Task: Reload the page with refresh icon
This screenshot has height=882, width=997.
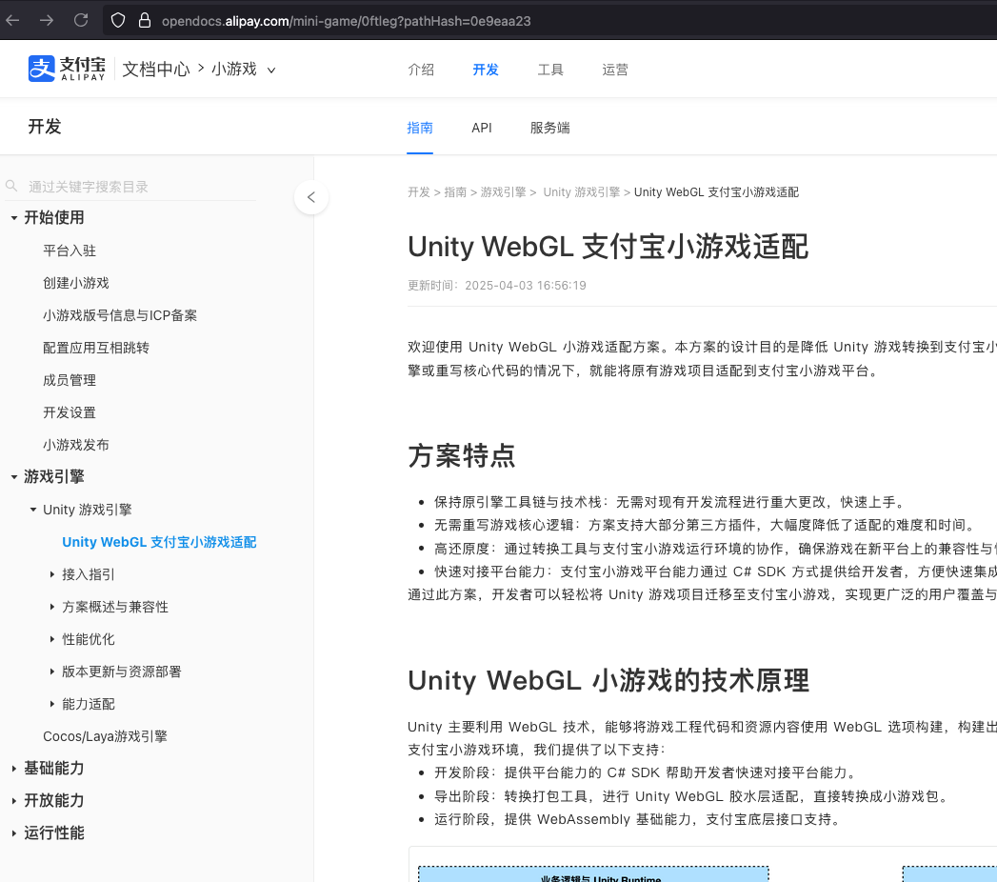Action: click(81, 20)
